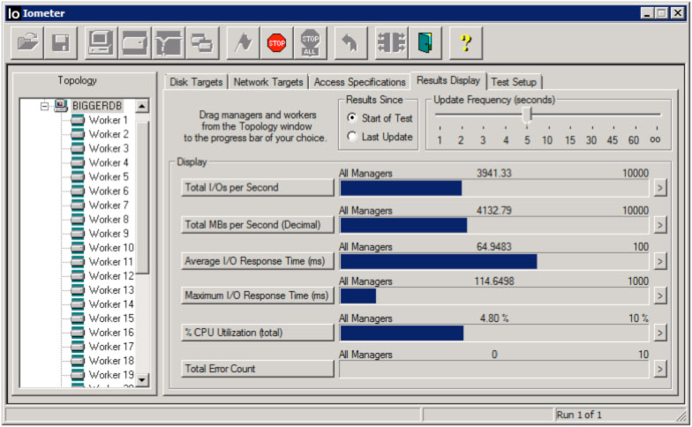Select Start of Test radio button
Screen dimensions: 692x427
(x=351, y=118)
